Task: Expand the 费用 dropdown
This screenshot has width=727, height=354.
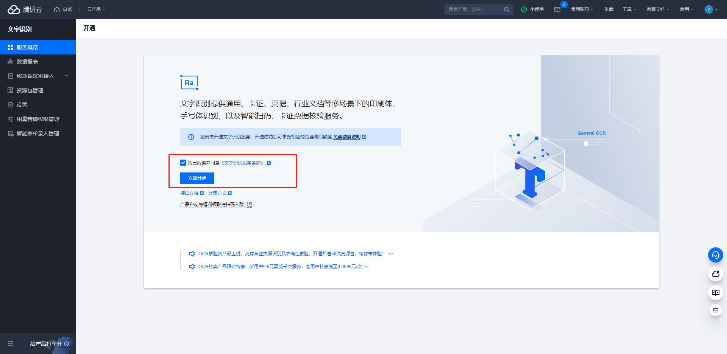Action: [686, 9]
